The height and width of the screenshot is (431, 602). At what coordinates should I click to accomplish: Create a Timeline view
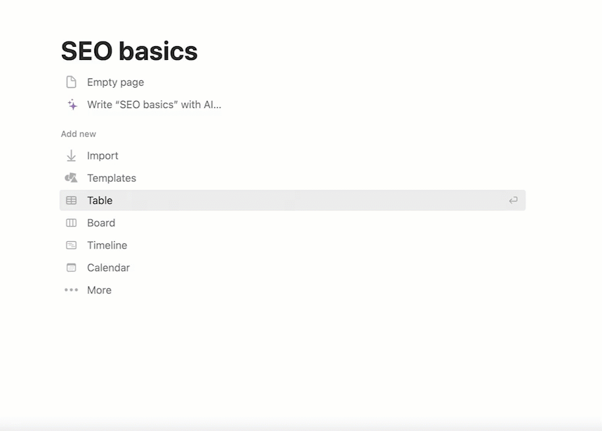tap(107, 245)
